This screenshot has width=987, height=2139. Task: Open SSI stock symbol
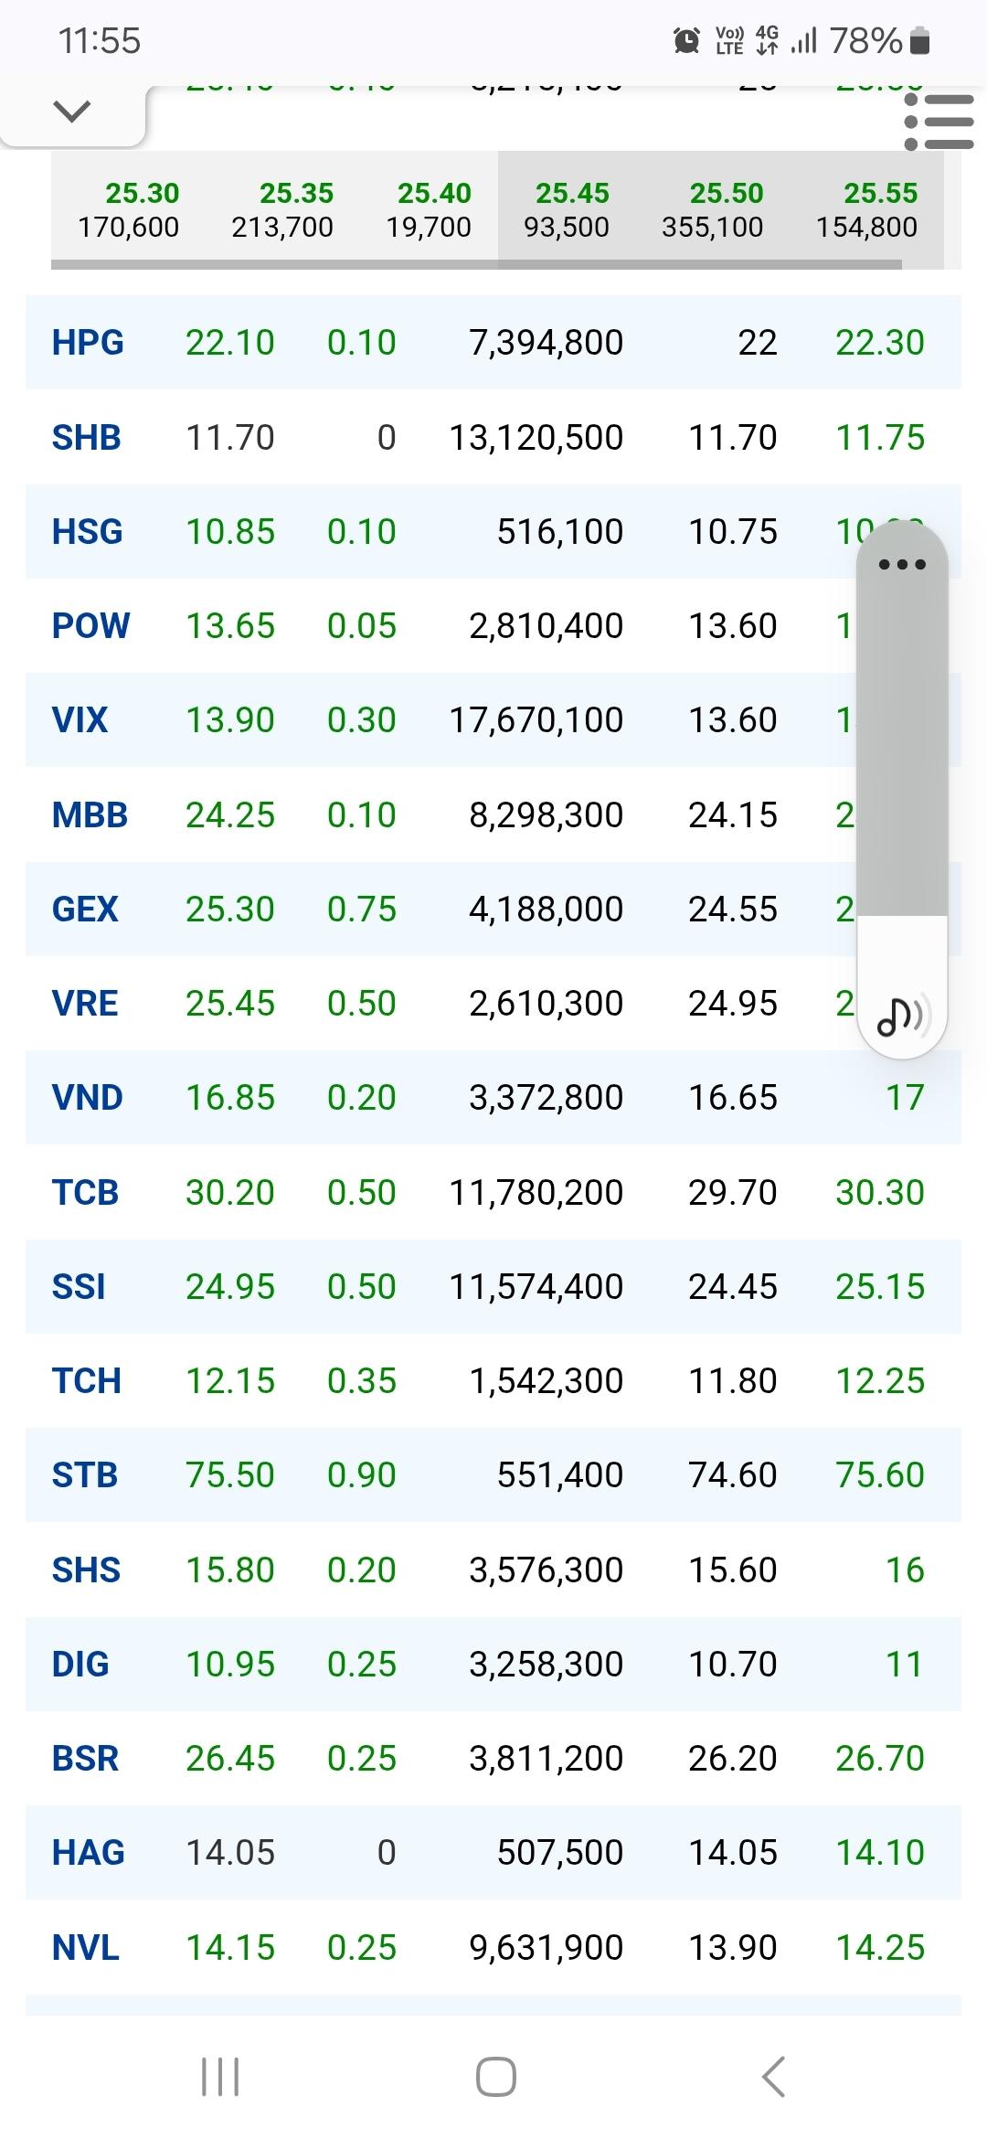point(79,1287)
